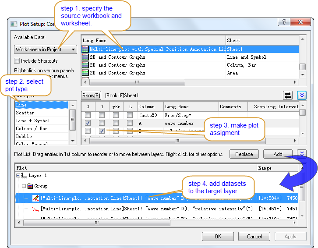Click the swap panels arrows icon
318x248 pixels.
point(288,96)
